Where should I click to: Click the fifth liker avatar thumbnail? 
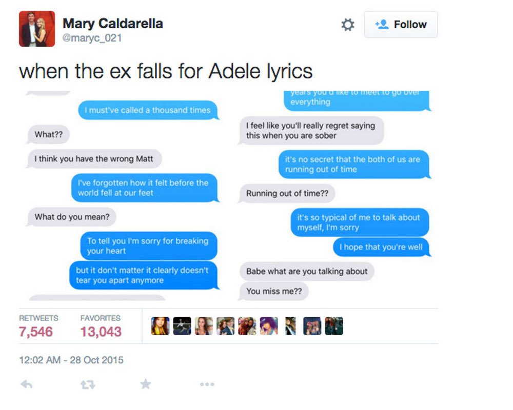247,326
